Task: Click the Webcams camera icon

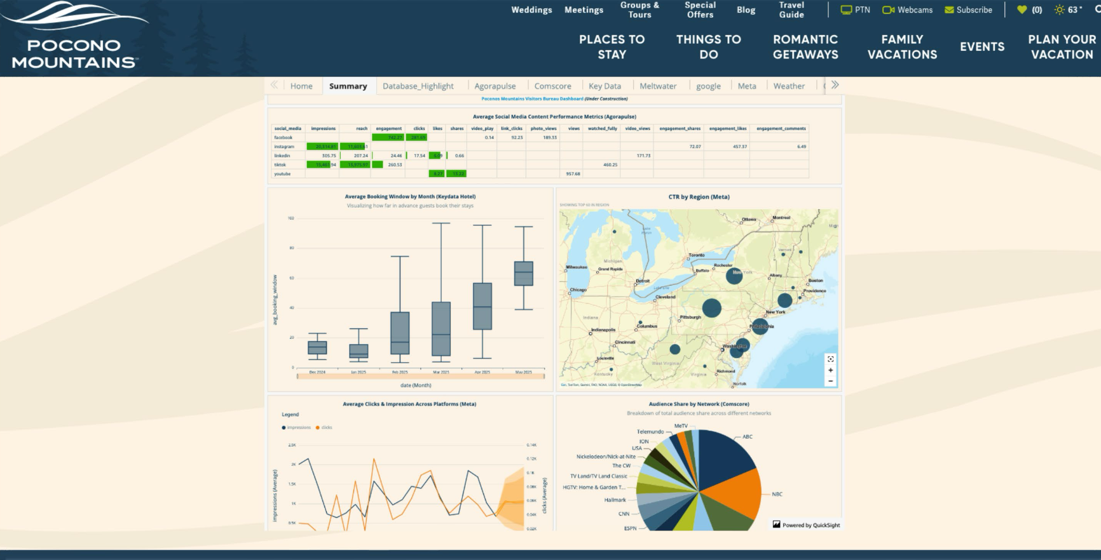Action: (888, 10)
